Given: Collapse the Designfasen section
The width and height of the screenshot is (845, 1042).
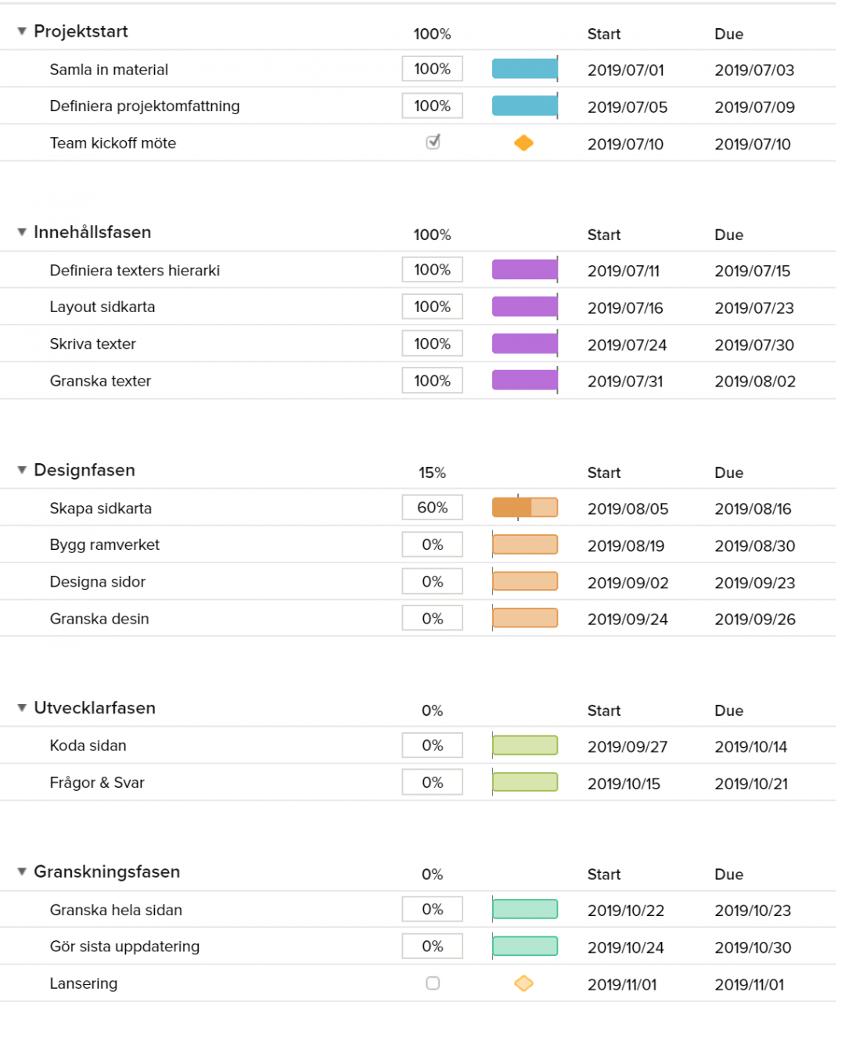Looking at the screenshot, I should tap(21, 470).
